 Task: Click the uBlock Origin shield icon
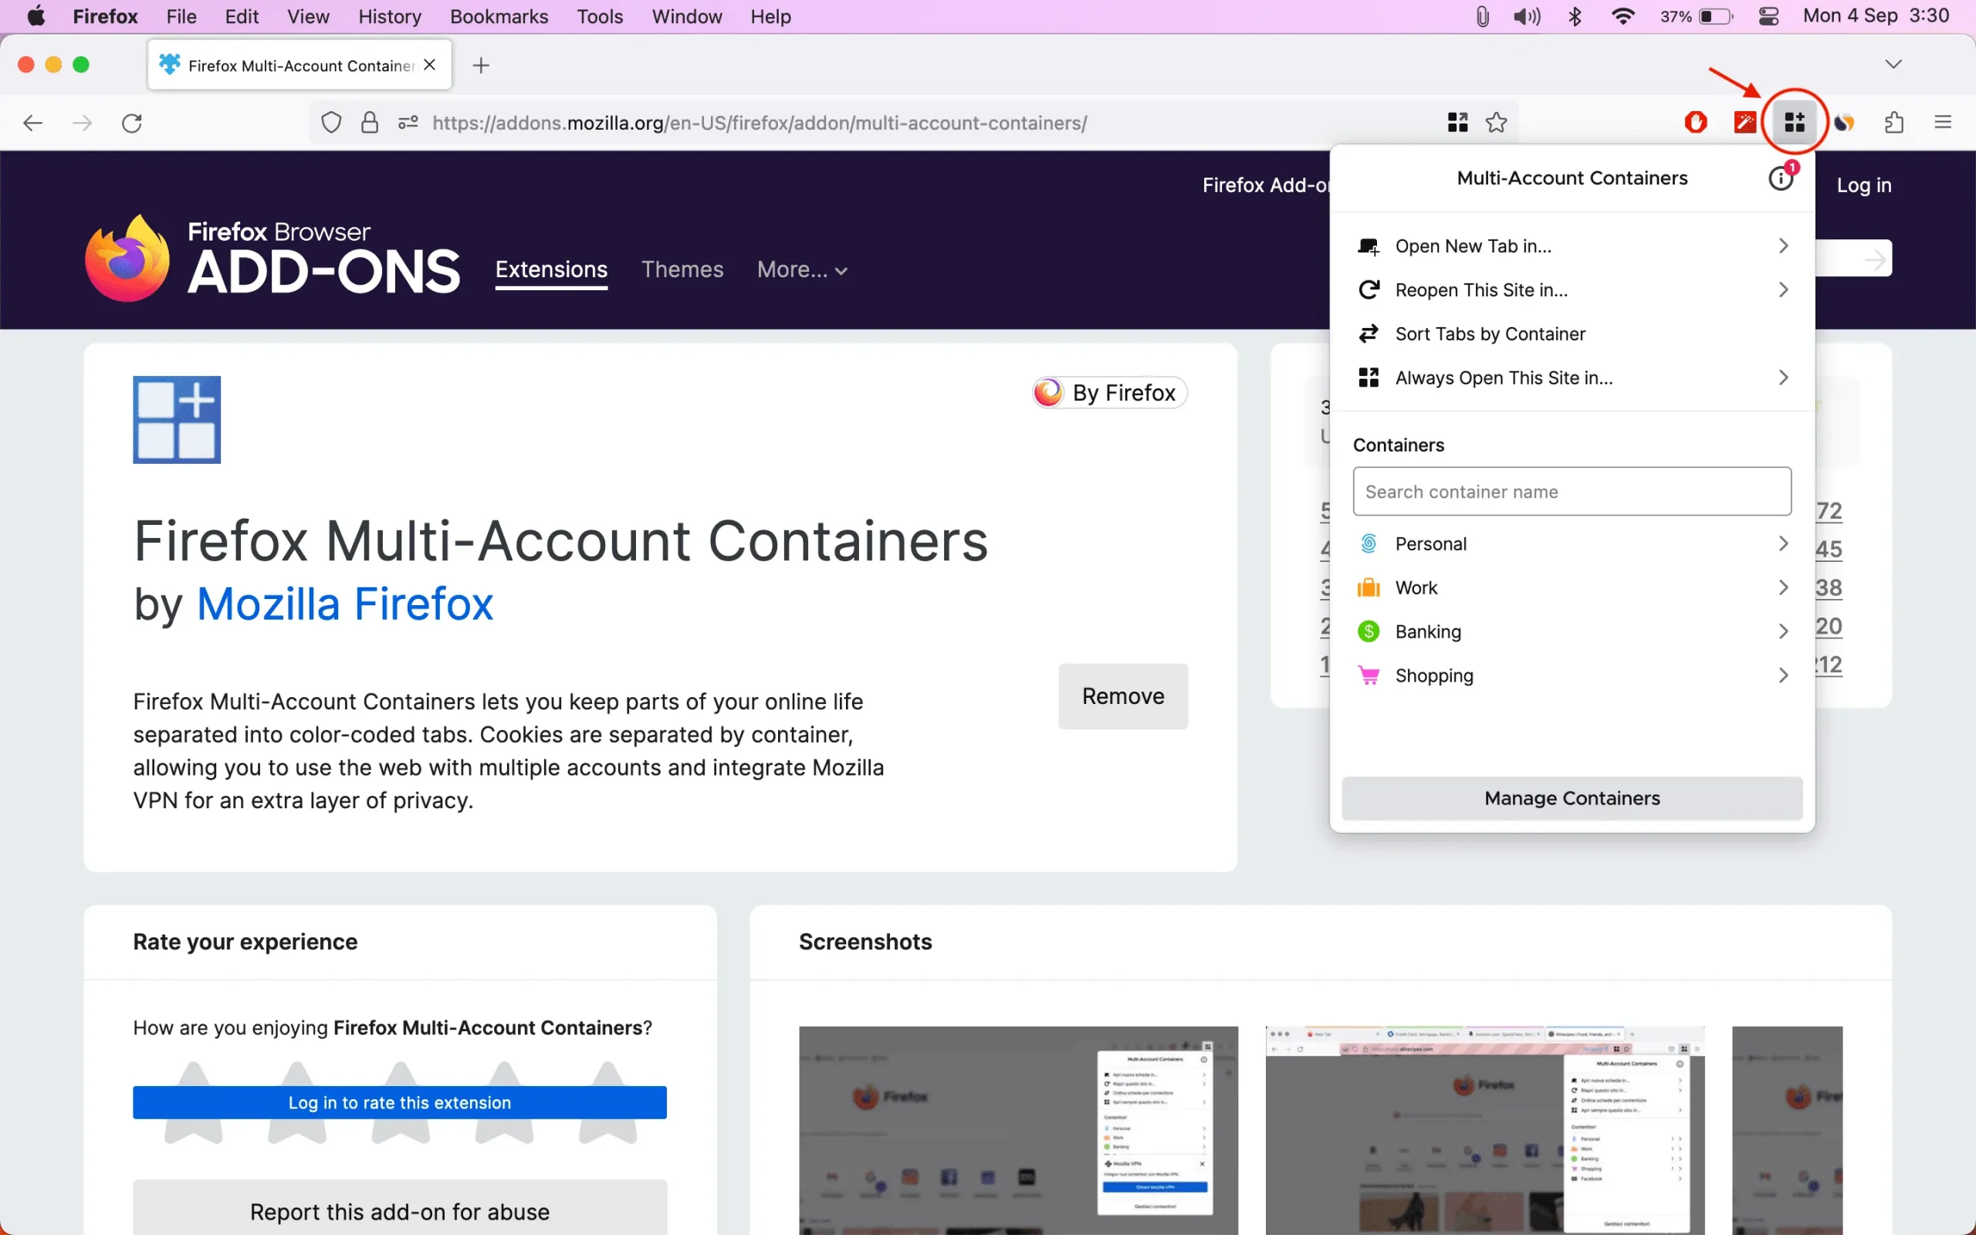[x=1696, y=123]
